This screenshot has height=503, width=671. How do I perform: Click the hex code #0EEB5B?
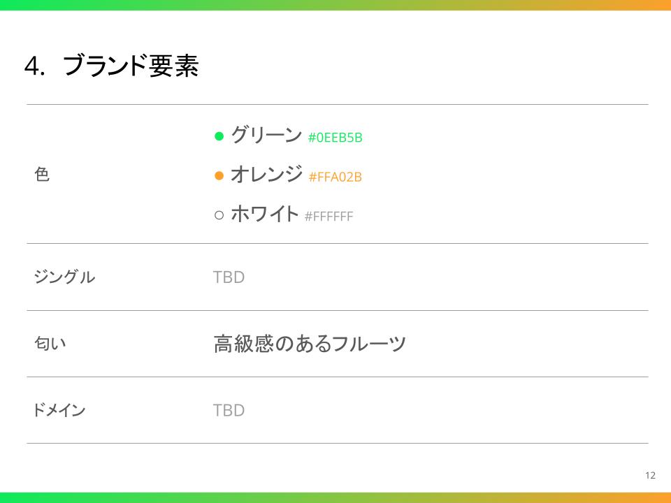click(335, 138)
